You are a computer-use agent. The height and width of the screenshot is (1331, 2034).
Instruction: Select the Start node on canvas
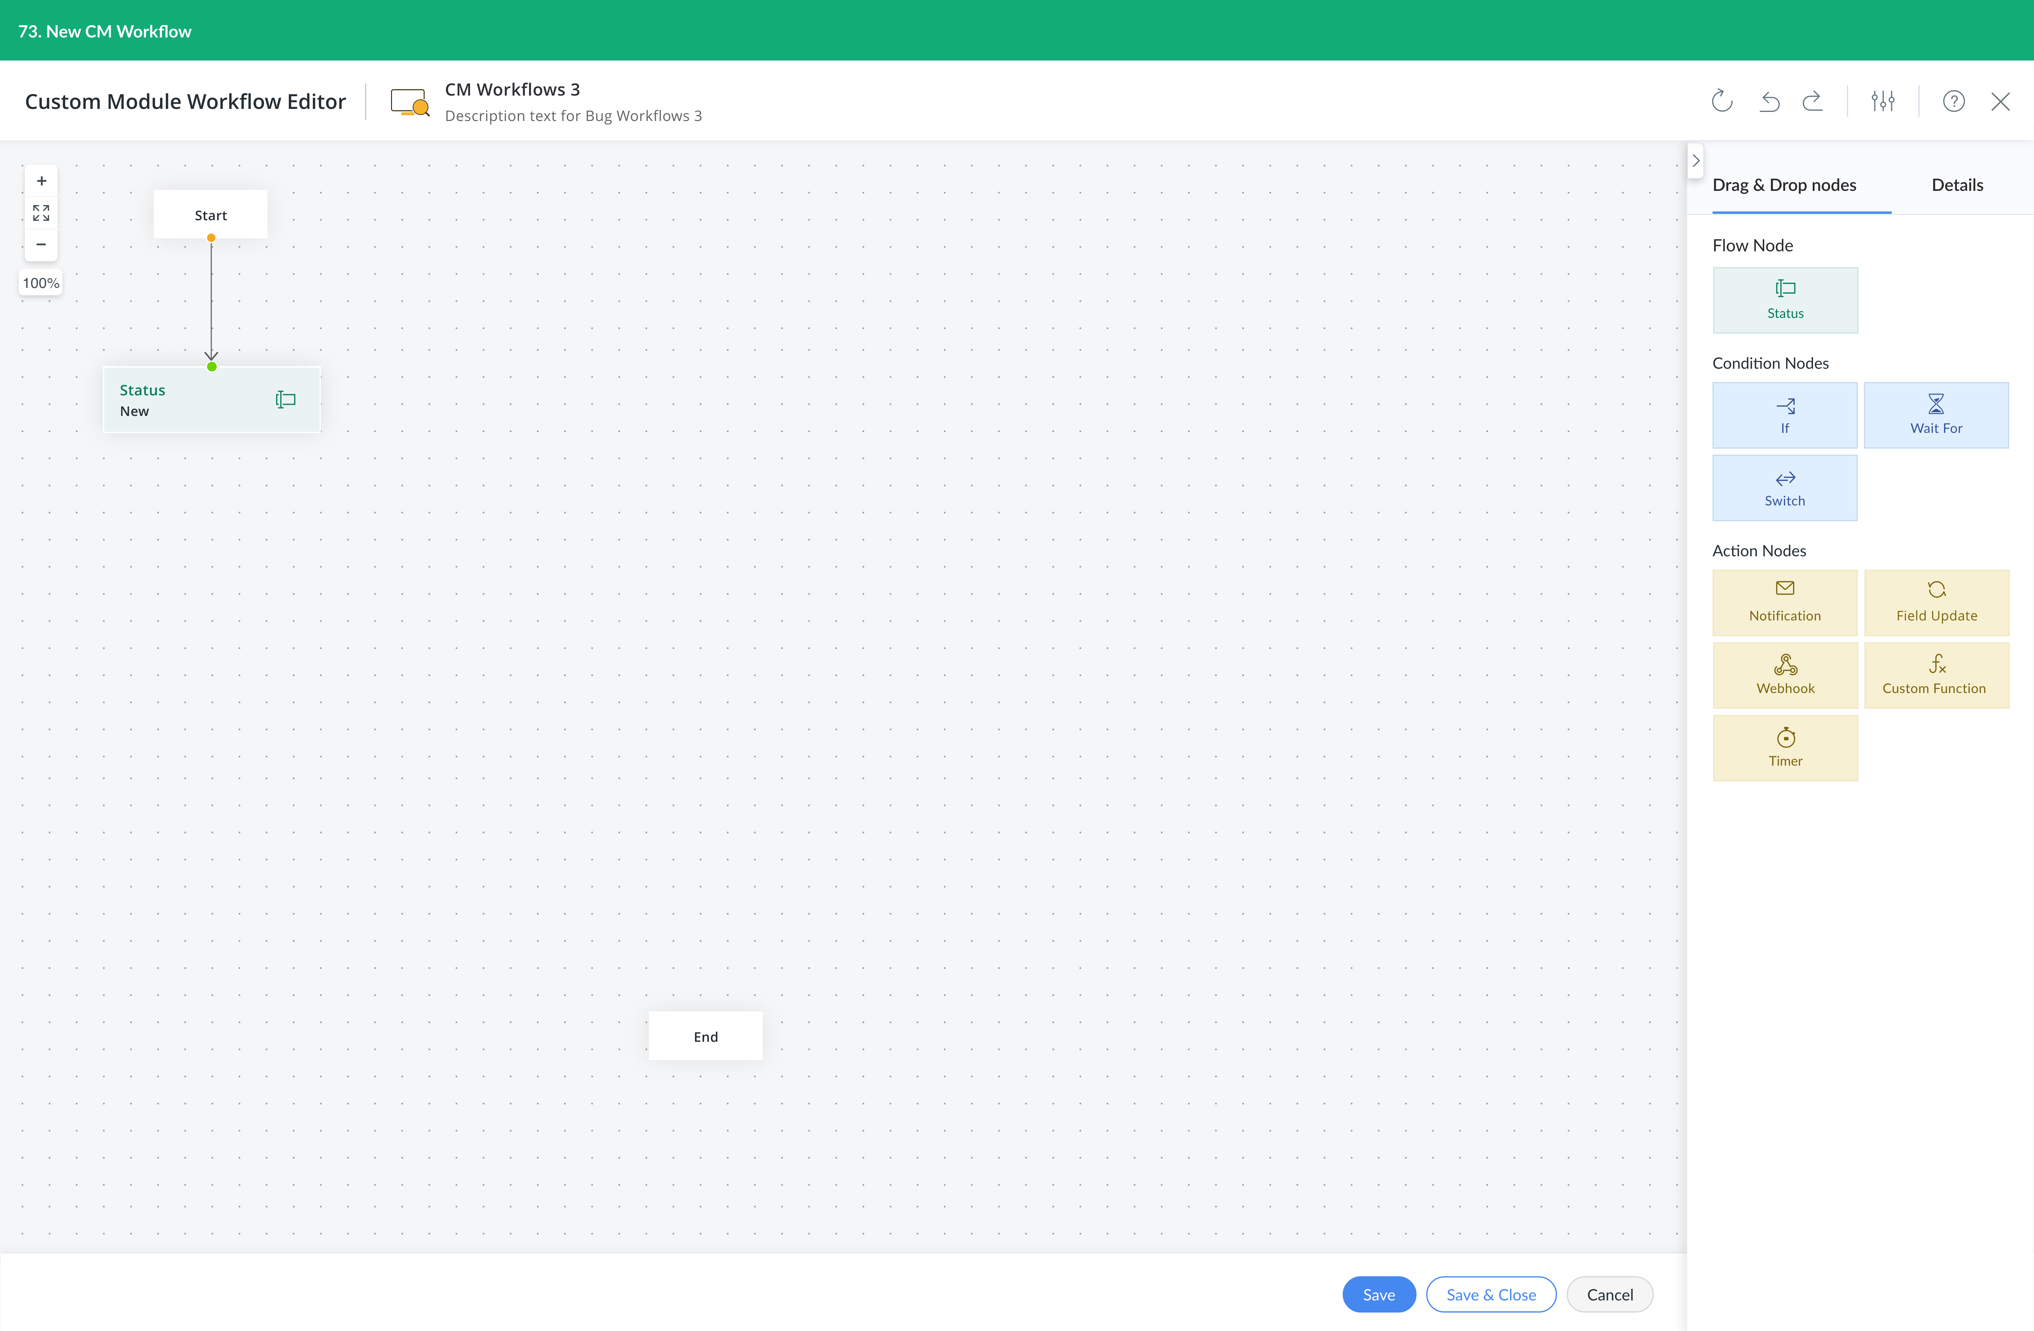(x=210, y=214)
